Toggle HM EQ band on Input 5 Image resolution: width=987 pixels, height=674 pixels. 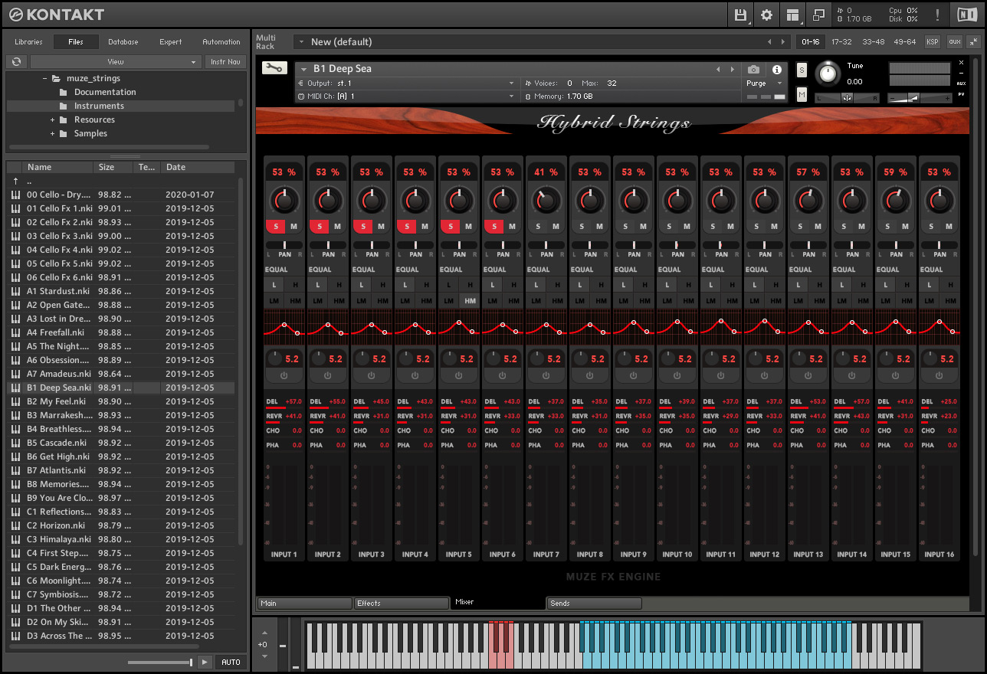tap(470, 301)
